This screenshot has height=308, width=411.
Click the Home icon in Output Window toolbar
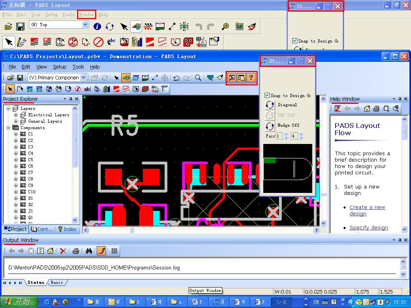point(50,251)
